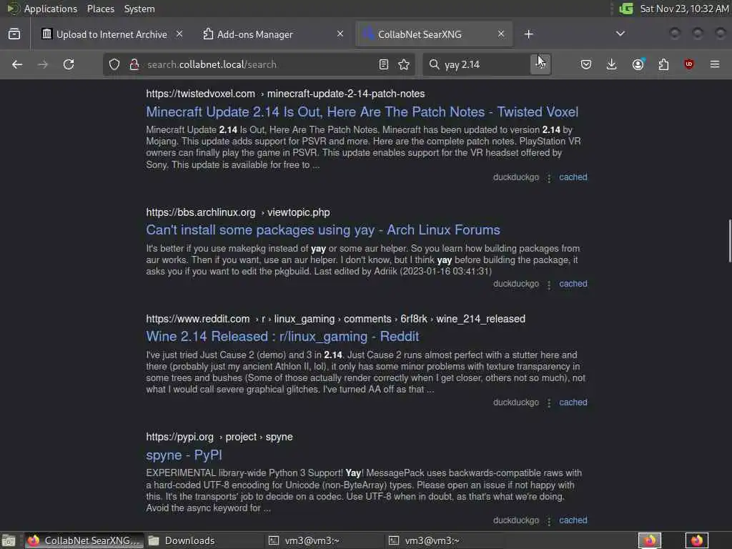Open Minecraft Update 2.14 patch notes link
Viewport: 732px width, 549px height.
[x=362, y=112]
